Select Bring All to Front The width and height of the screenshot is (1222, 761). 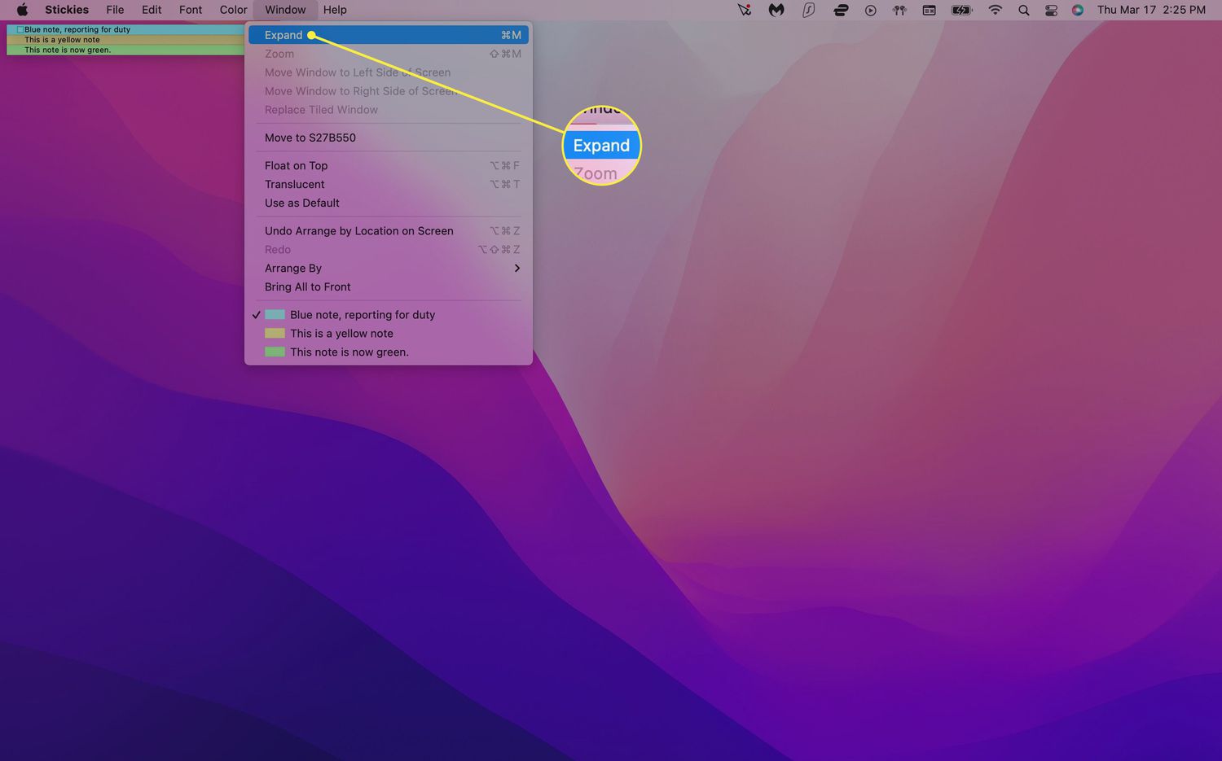tap(307, 287)
